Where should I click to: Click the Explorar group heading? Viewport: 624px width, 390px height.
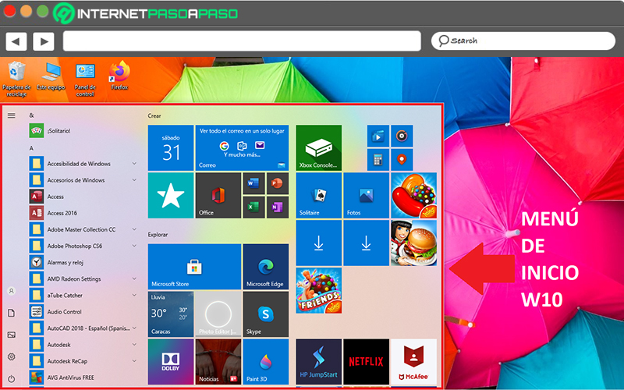coord(158,235)
